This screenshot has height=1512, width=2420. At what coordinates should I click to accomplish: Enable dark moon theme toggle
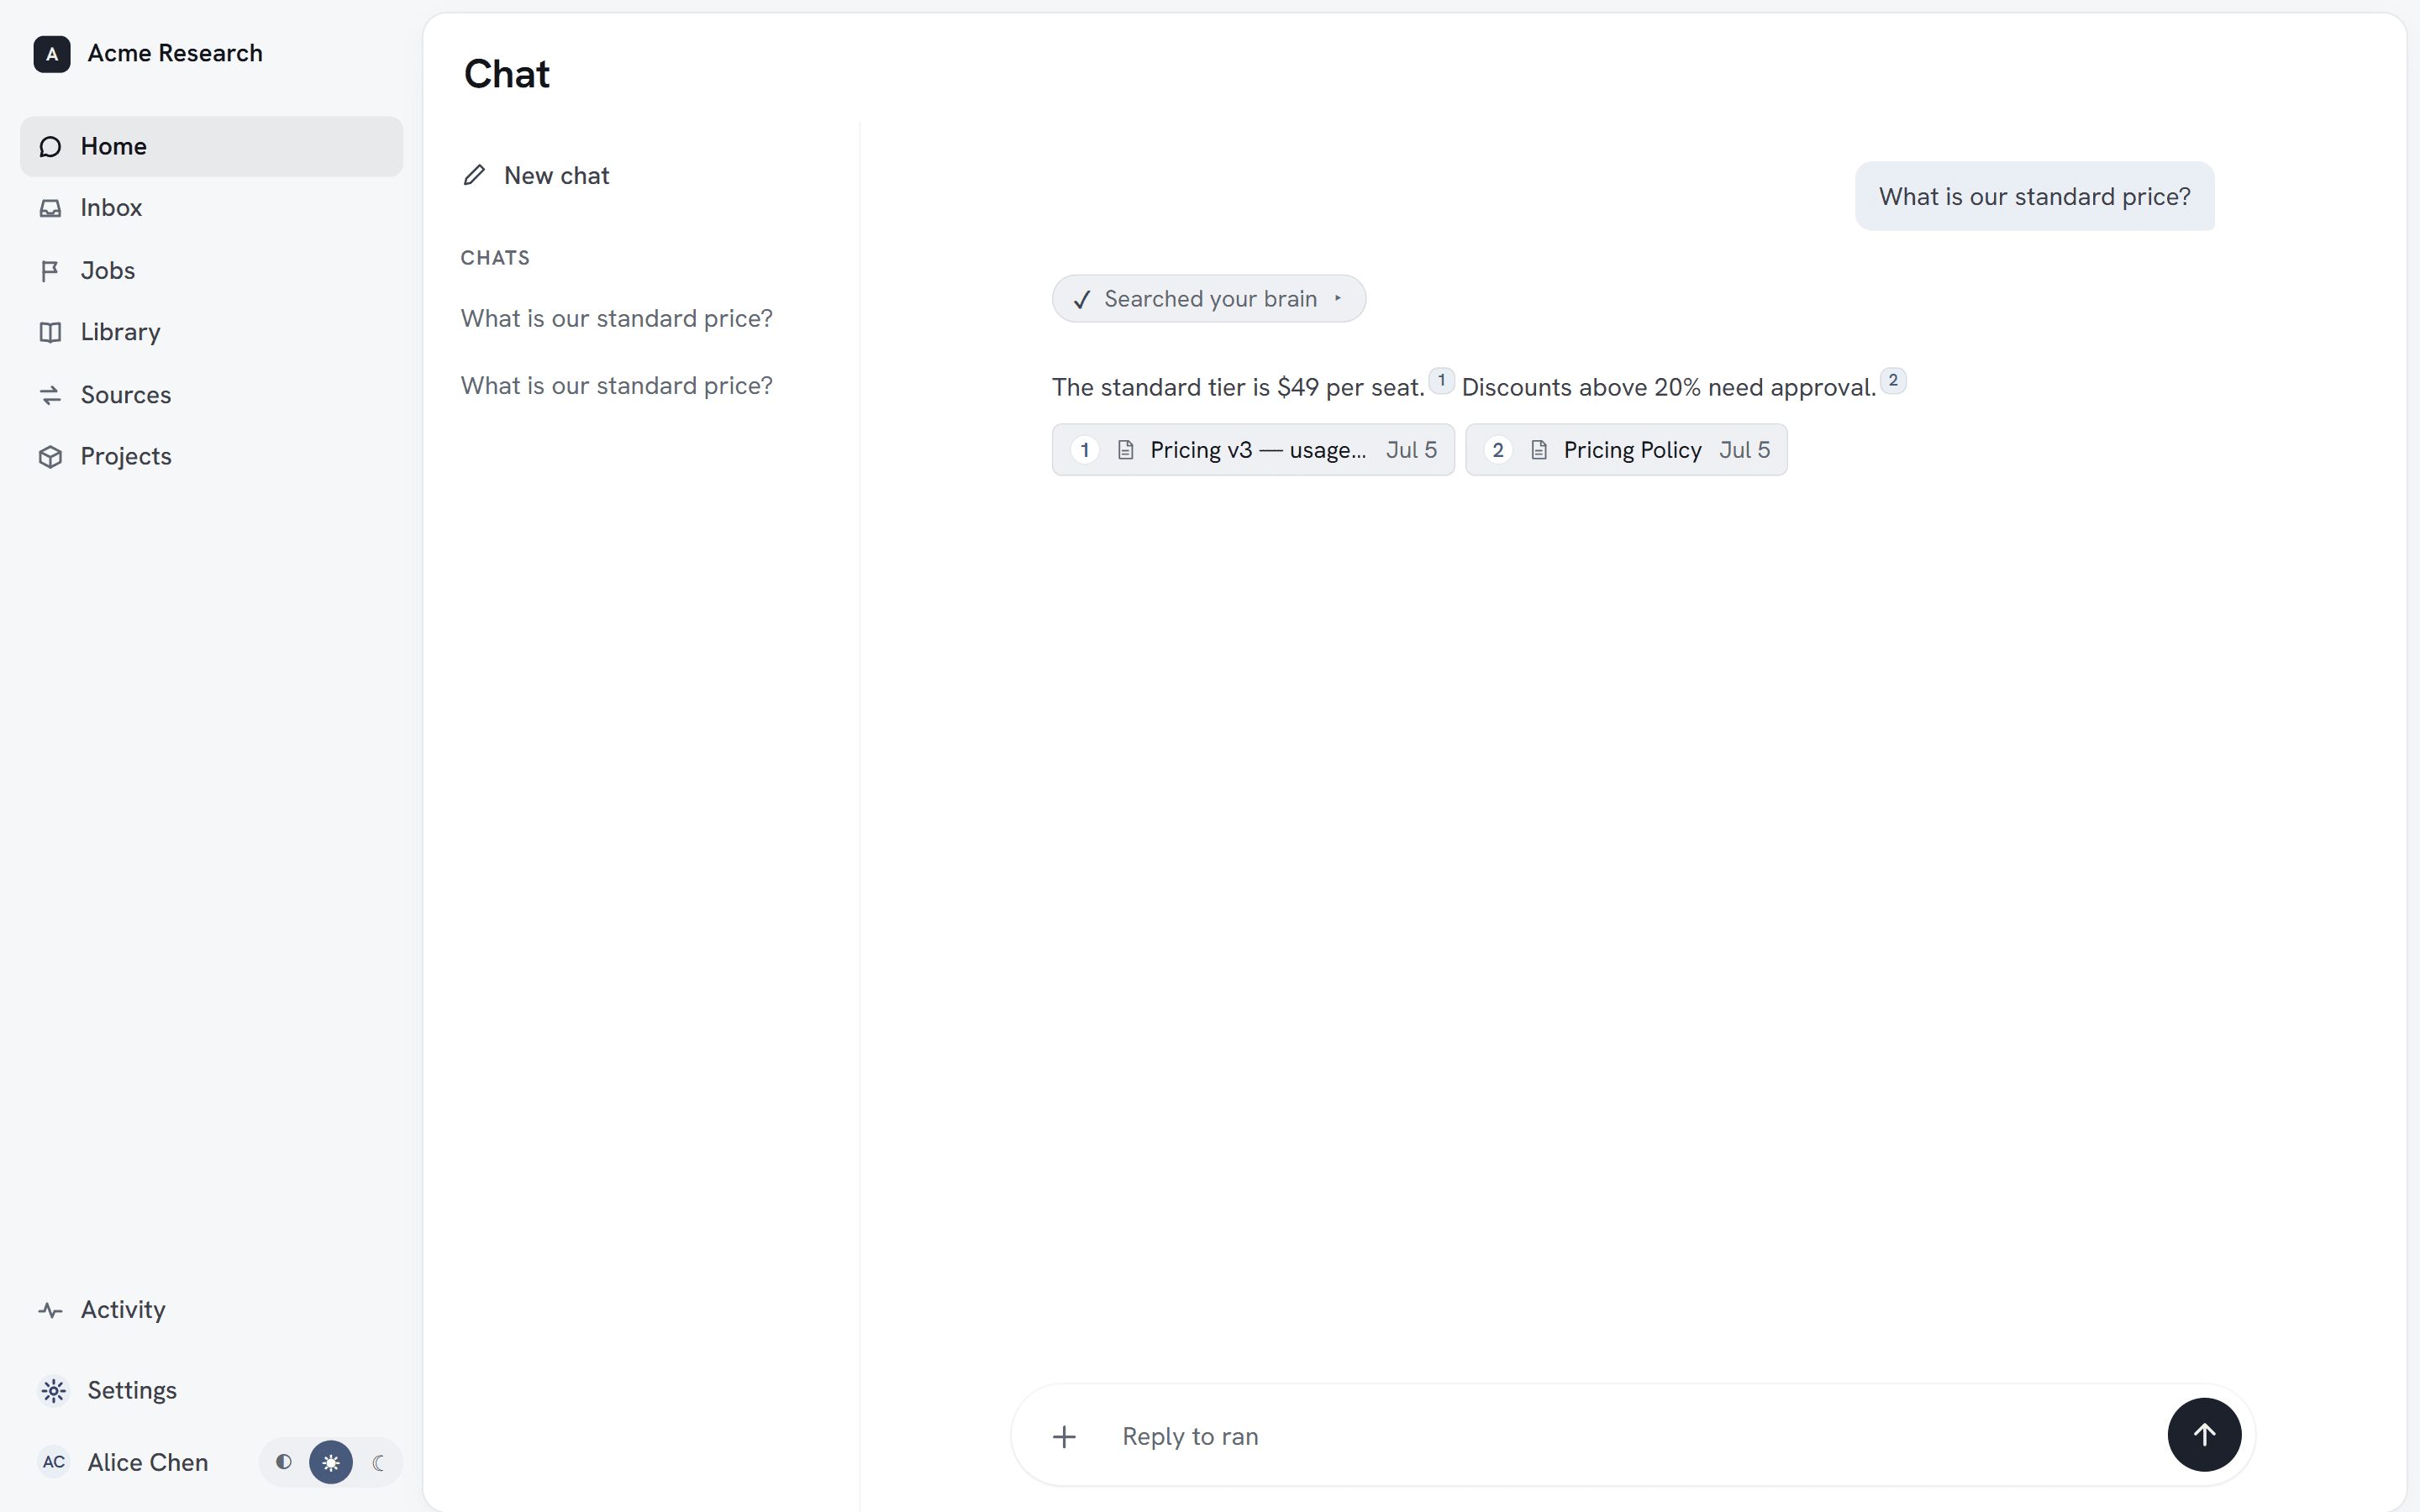tap(378, 1462)
